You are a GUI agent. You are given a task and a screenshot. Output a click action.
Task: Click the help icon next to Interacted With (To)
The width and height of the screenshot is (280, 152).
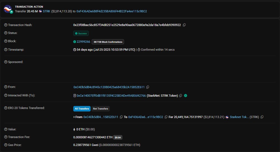pos(6,96)
